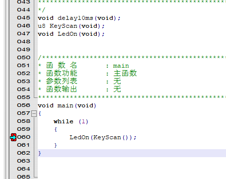Click line number 058 in the gutter

click(23, 121)
